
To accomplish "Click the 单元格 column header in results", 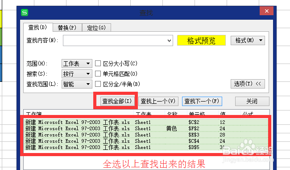I will click(203, 113).
